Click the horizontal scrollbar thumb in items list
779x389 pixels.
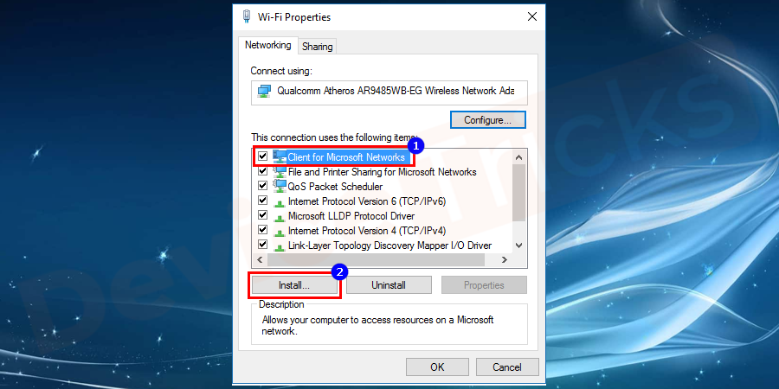(375, 259)
